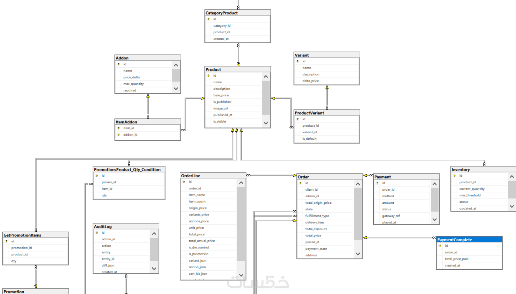516x294 pixels.
Task: Select the CategoryProduct table title bar
Action: tap(238, 13)
